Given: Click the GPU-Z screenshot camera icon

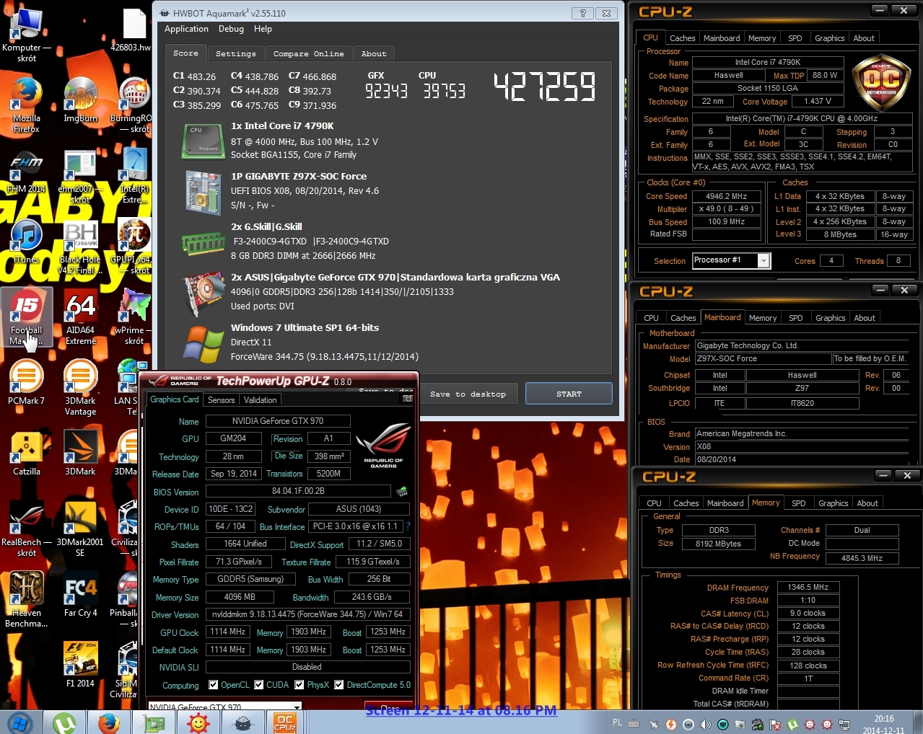Looking at the screenshot, I should click(407, 398).
